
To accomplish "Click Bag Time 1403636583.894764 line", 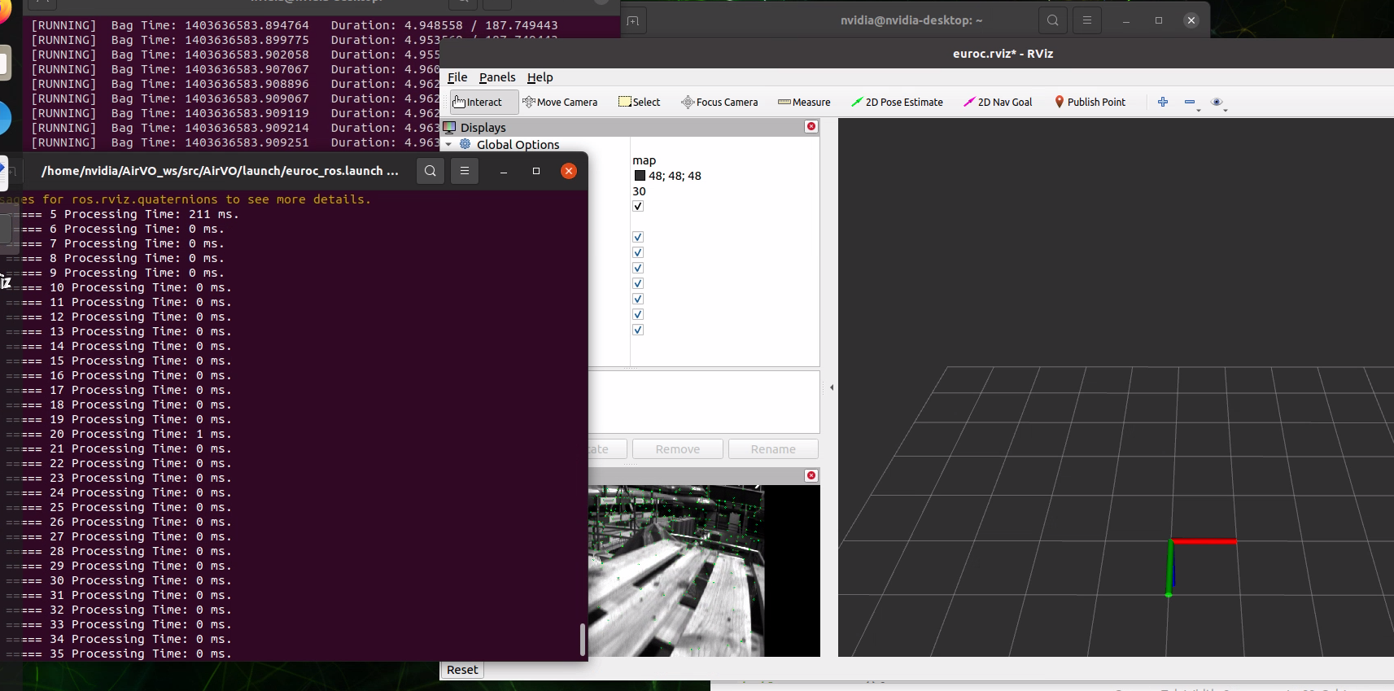I will coord(295,25).
